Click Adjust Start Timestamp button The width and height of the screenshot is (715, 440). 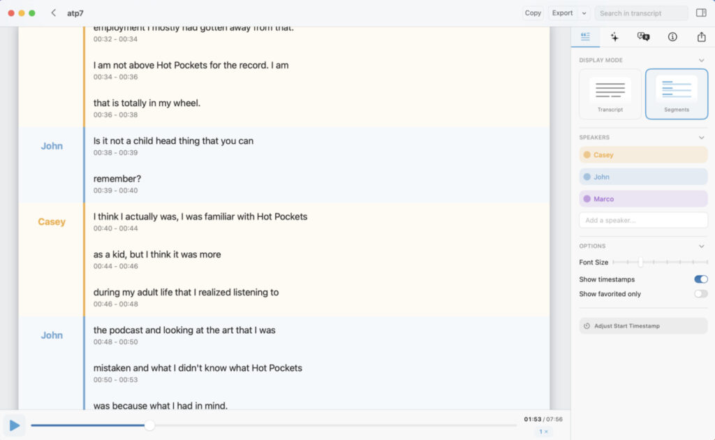point(643,326)
